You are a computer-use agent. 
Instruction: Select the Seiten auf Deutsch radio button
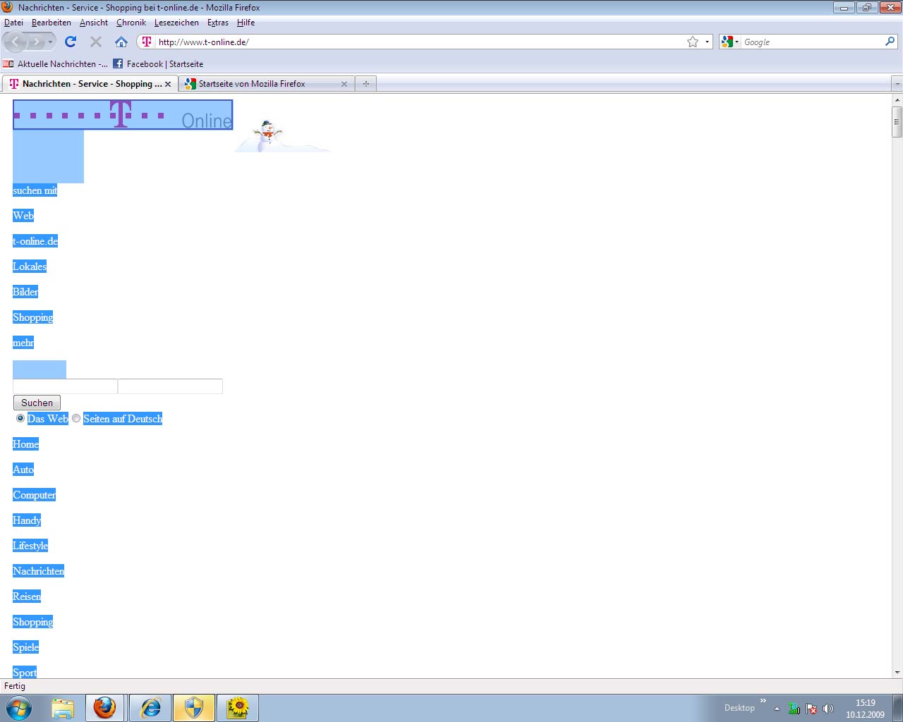tap(76, 418)
